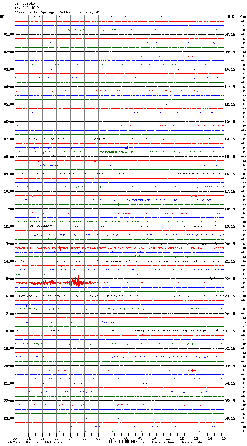247x446 pixels.
Task: Click the 21:15 UTC time label
Action: (230, 261)
